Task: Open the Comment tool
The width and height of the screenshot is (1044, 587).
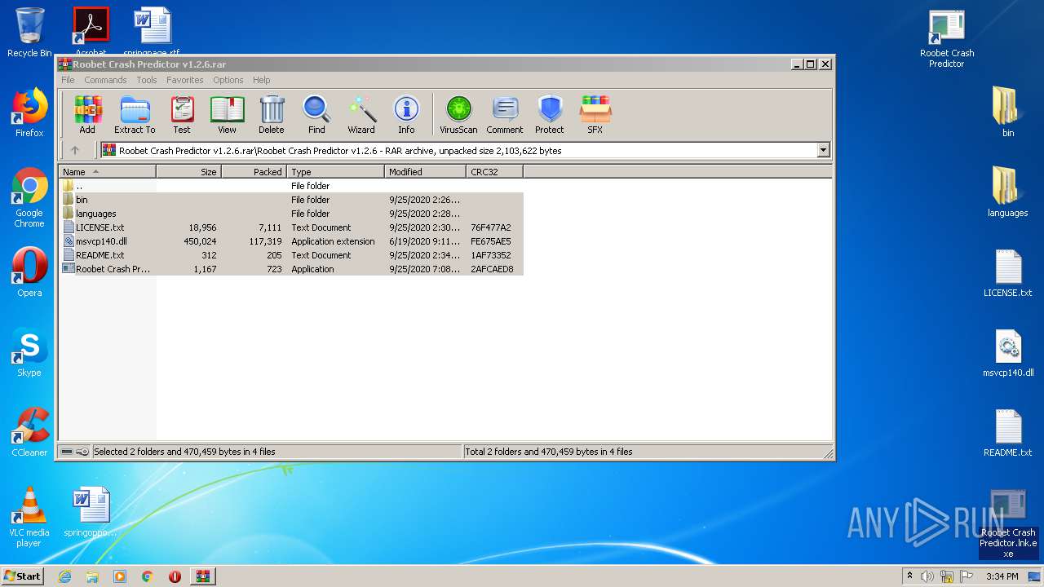Action: (x=505, y=114)
